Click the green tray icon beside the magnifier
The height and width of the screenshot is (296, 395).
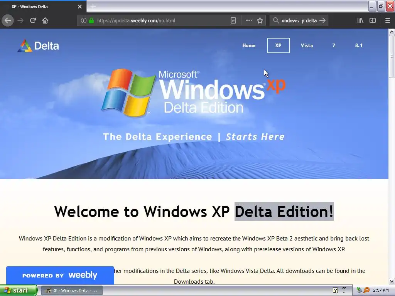pos(359,291)
